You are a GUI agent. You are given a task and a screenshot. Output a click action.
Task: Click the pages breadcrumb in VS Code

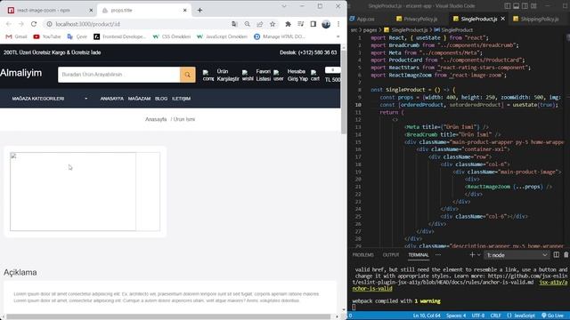(370, 29)
